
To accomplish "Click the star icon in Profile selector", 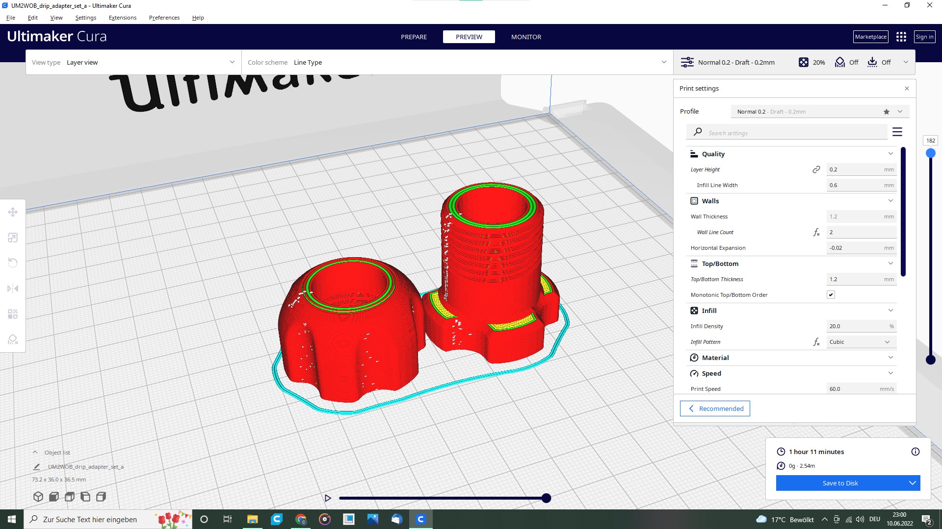I will (887, 112).
